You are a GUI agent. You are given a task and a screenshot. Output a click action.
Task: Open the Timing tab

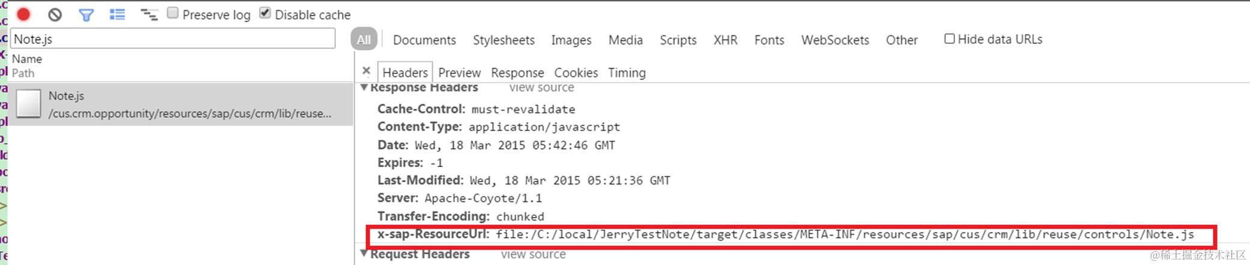coord(627,73)
